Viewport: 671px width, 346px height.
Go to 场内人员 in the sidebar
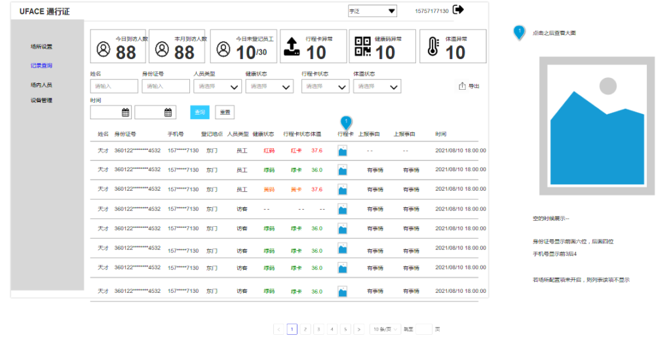click(41, 85)
